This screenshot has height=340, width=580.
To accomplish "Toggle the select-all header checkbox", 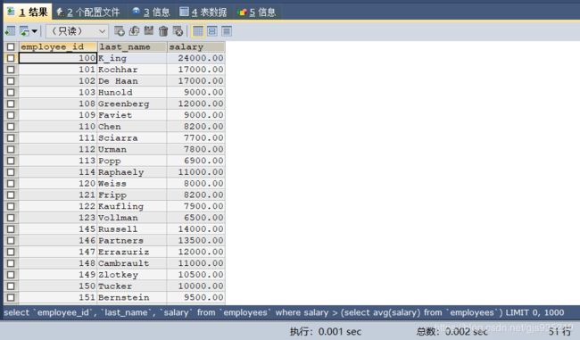I will tap(11, 46).
